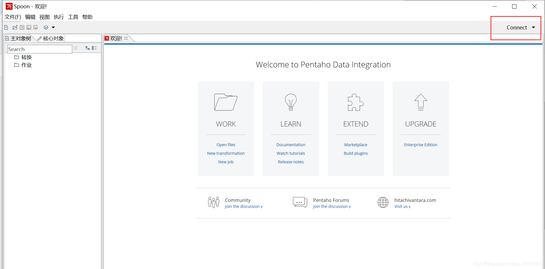Click the Visit us link

(402, 206)
